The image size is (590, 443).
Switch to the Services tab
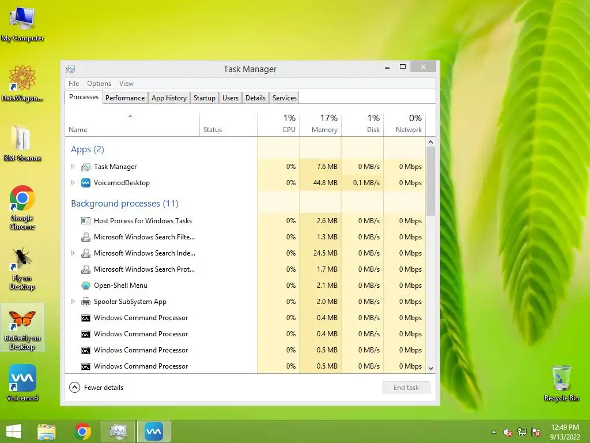click(285, 98)
